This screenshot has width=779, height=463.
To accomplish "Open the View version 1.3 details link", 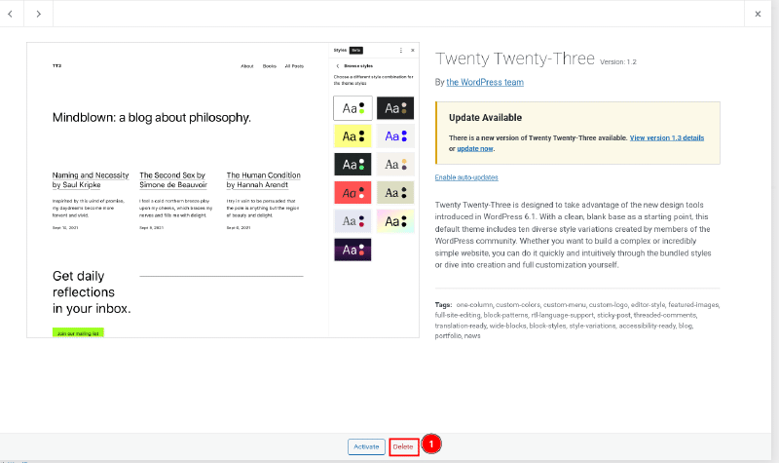I will pos(666,138).
